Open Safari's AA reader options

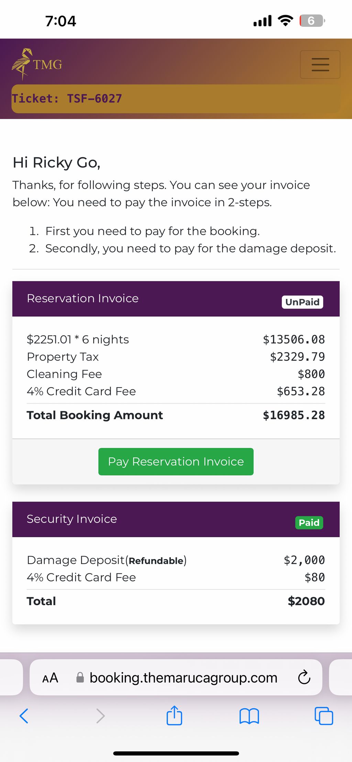(50, 678)
